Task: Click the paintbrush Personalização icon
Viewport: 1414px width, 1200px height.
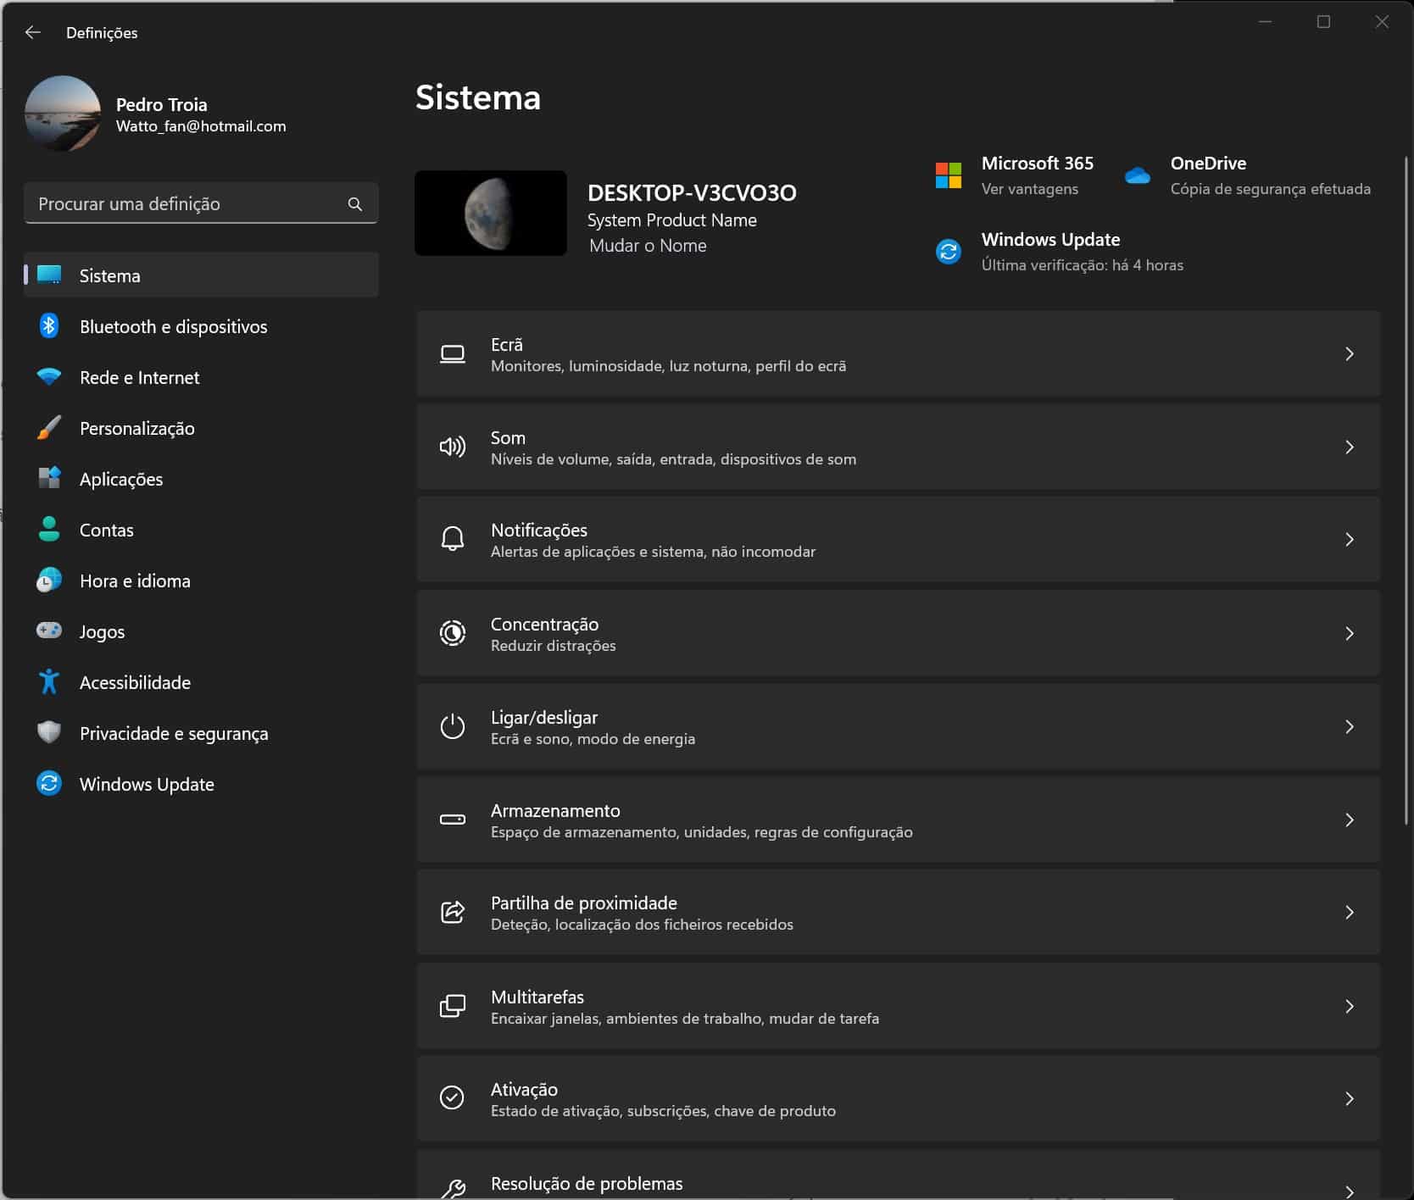Action: click(49, 428)
